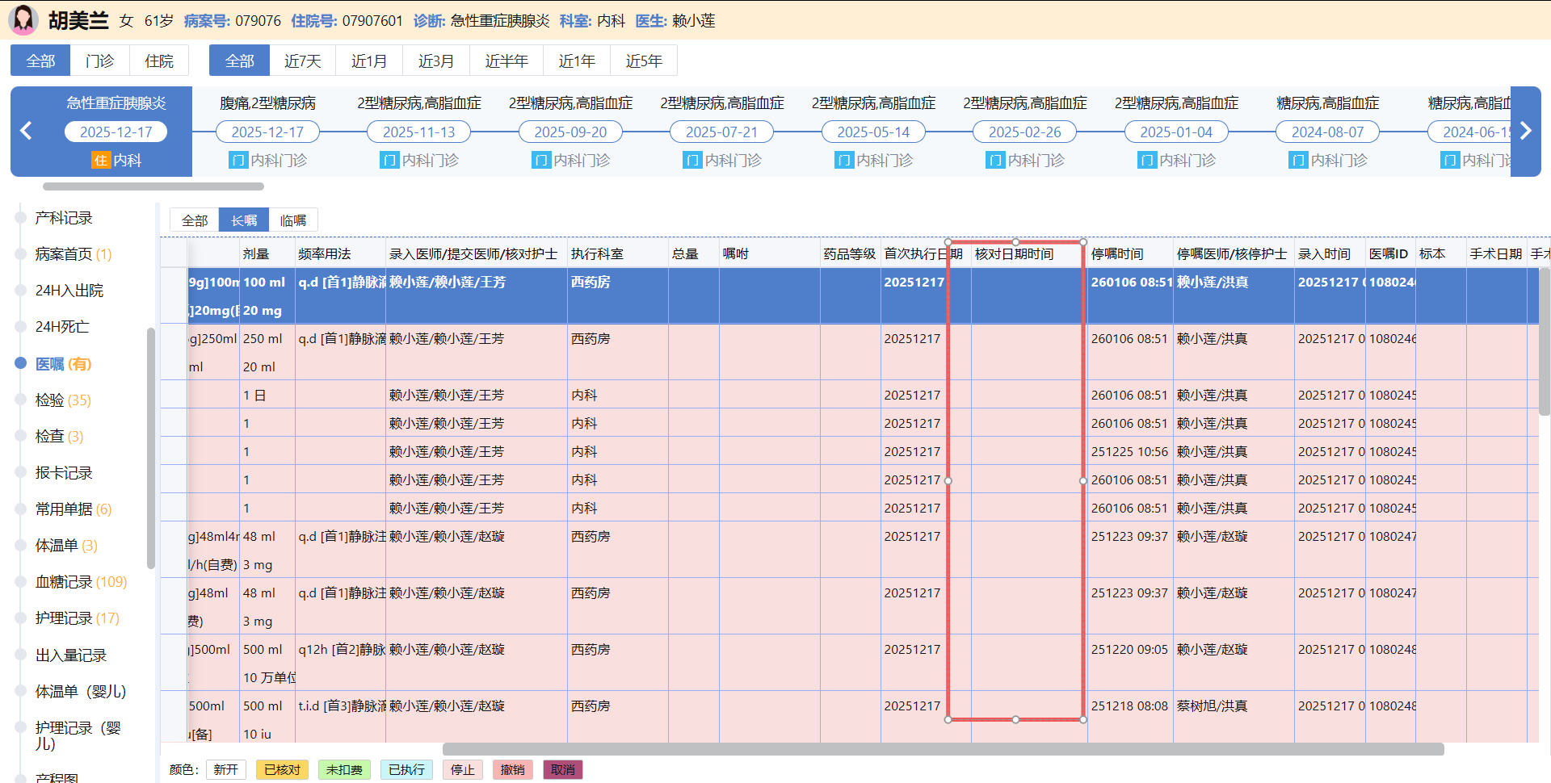Click the 未扣费 green legend swatch
This screenshot has height=783, width=1551.
tap(344, 770)
